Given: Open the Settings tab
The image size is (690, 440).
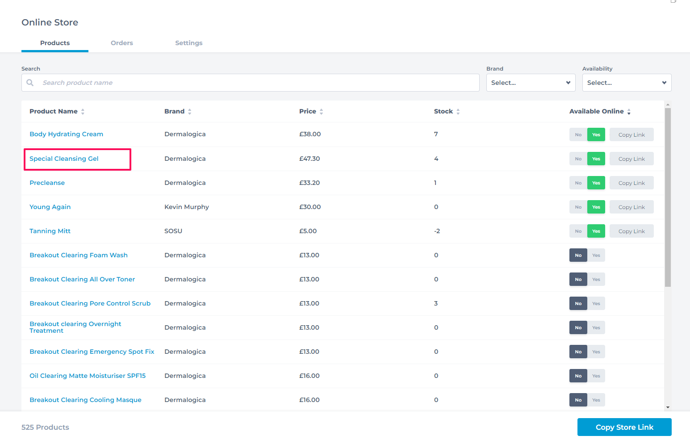Looking at the screenshot, I should pos(188,43).
